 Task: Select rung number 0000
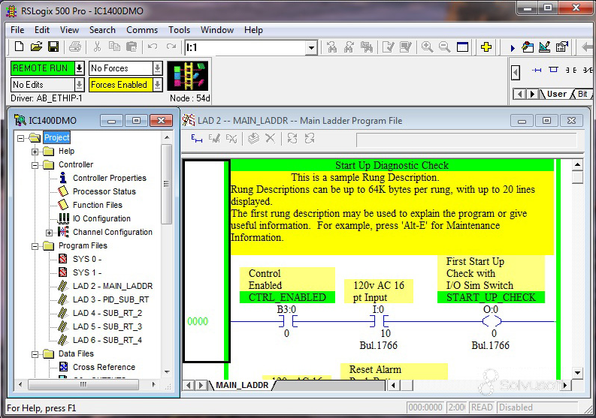(198, 322)
